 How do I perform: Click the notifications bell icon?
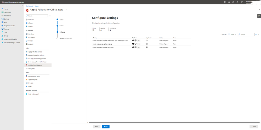229,2
